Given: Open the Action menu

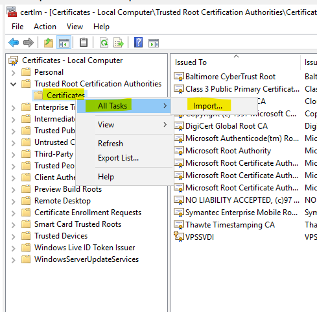Looking at the screenshot, I should 45,27.
